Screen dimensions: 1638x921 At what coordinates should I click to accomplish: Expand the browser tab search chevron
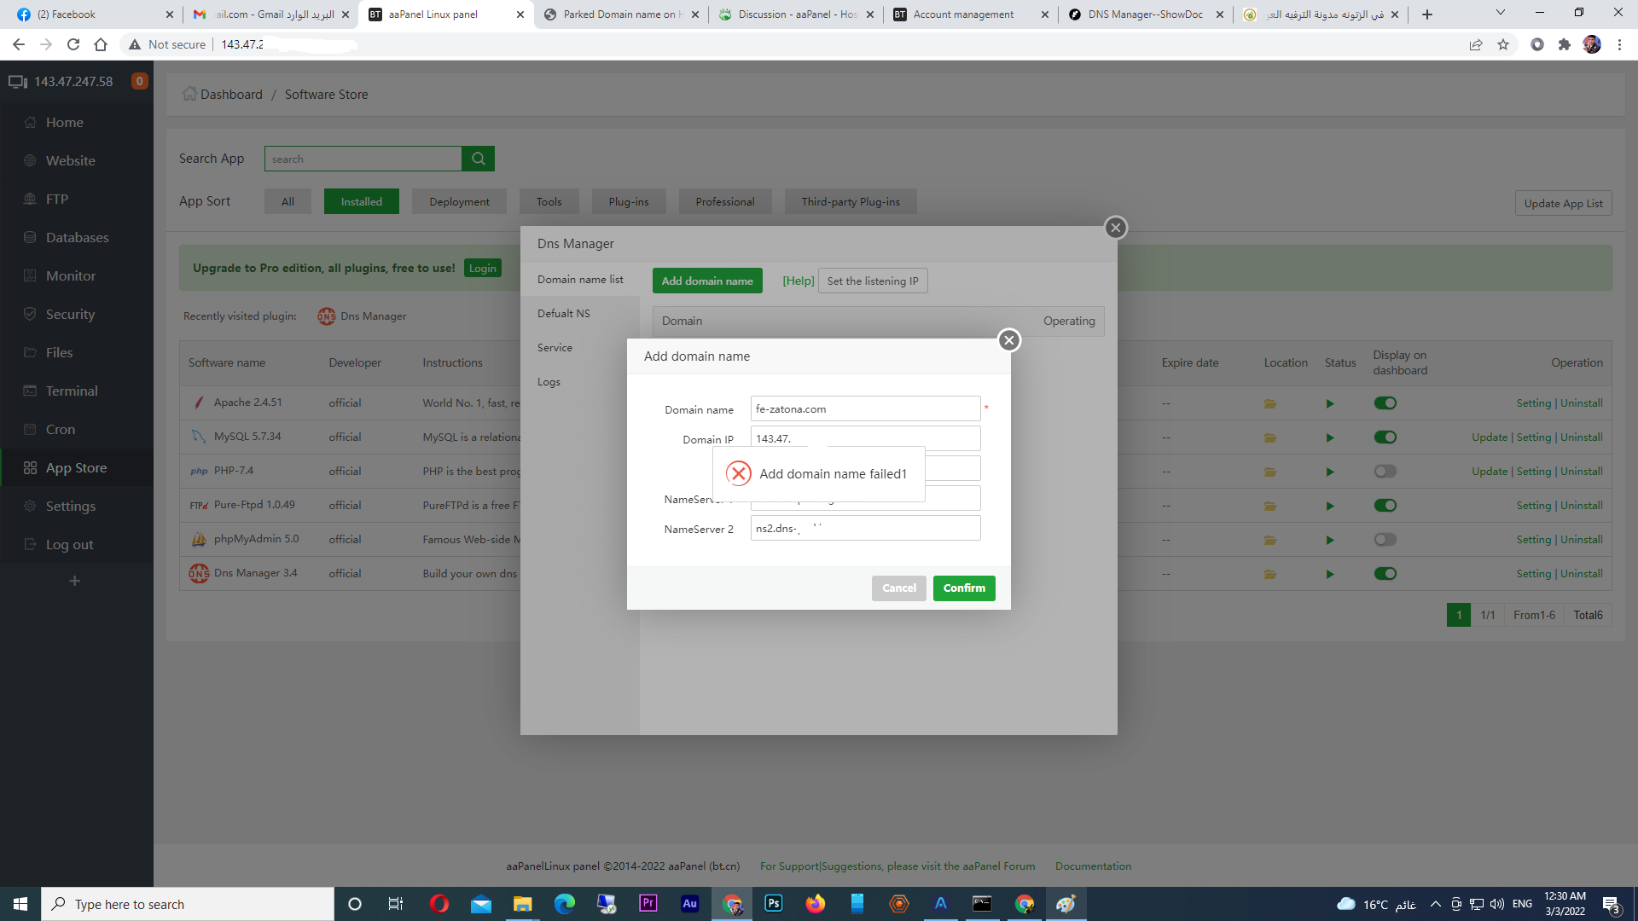pos(1500,13)
